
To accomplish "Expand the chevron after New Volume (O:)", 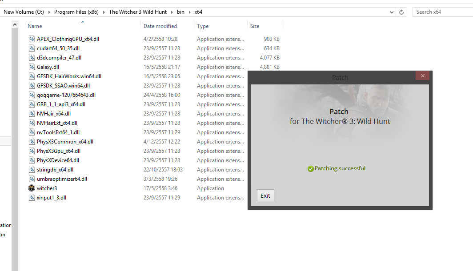I will click(x=49, y=12).
